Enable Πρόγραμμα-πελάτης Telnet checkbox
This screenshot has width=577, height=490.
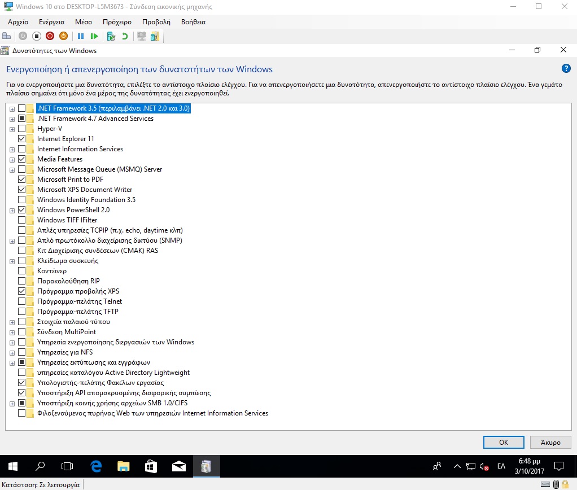[21, 301]
